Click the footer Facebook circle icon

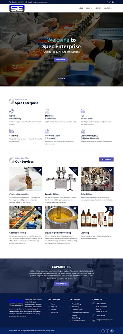click(103, 331)
